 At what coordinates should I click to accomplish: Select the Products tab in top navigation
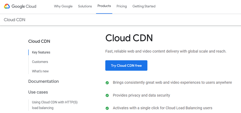pos(104,6)
